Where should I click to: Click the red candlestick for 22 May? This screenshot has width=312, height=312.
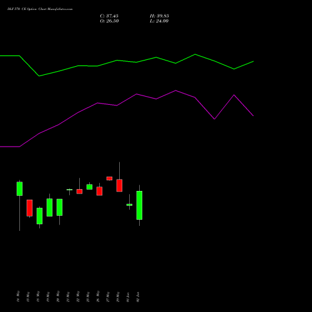point(79,192)
